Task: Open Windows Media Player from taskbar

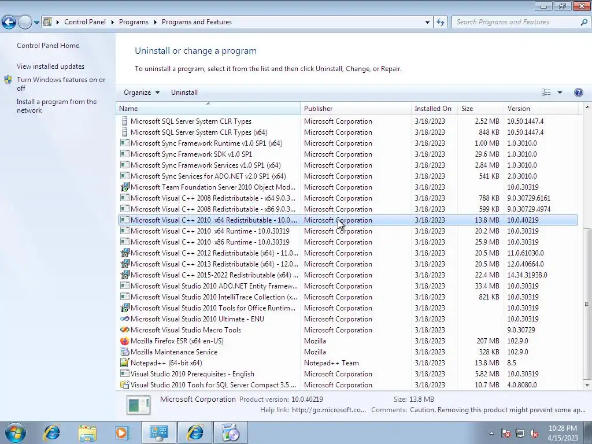Action: click(x=123, y=432)
